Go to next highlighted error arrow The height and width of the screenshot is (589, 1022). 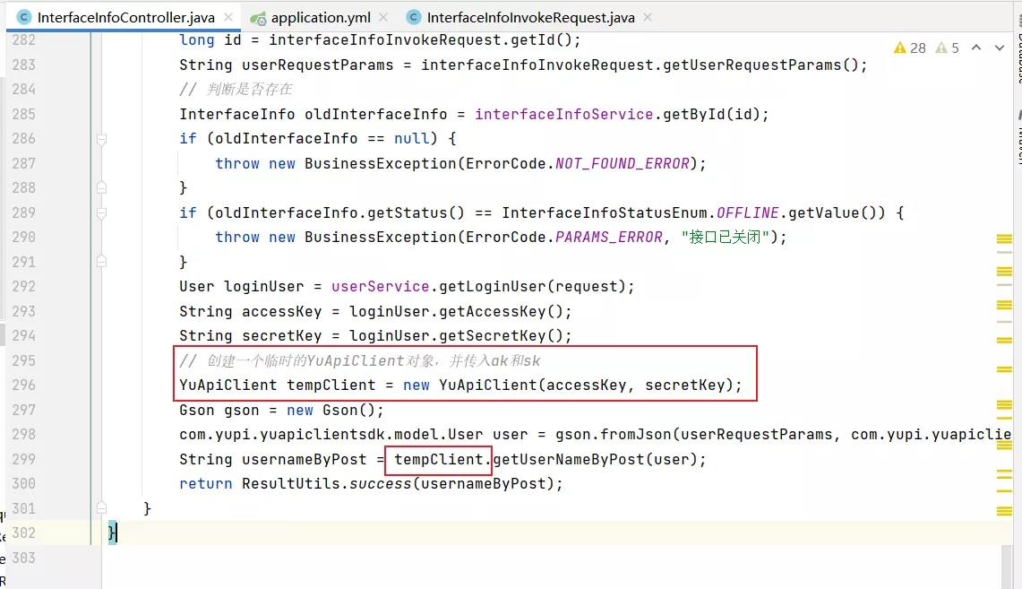point(1000,48)
